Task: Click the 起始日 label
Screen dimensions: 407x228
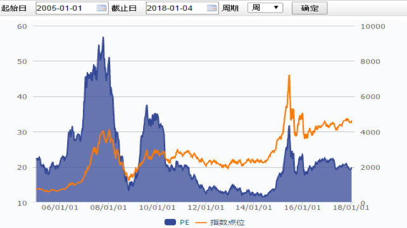Action: point(14,8)
